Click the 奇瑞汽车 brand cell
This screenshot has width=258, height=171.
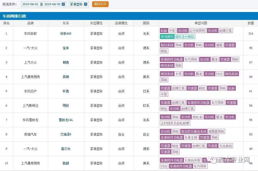pos(30,134)
